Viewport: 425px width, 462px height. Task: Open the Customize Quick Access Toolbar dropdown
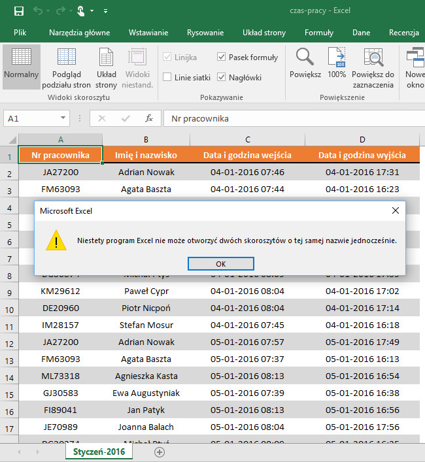[x=106, y=11]
